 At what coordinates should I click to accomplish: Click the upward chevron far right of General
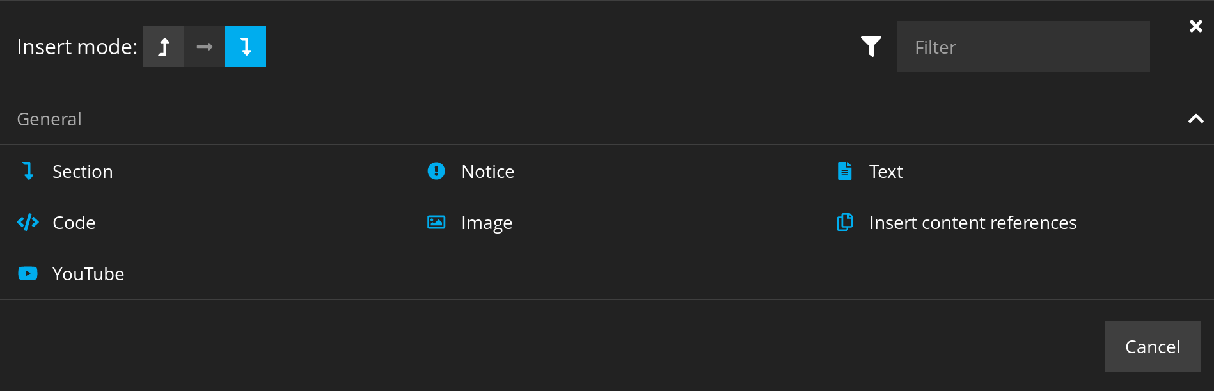coord(1195,118)
